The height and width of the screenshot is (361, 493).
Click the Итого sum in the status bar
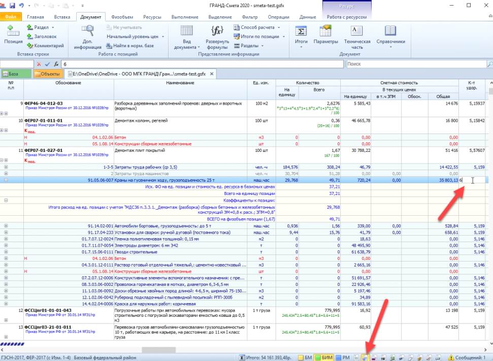pos(265,357)
